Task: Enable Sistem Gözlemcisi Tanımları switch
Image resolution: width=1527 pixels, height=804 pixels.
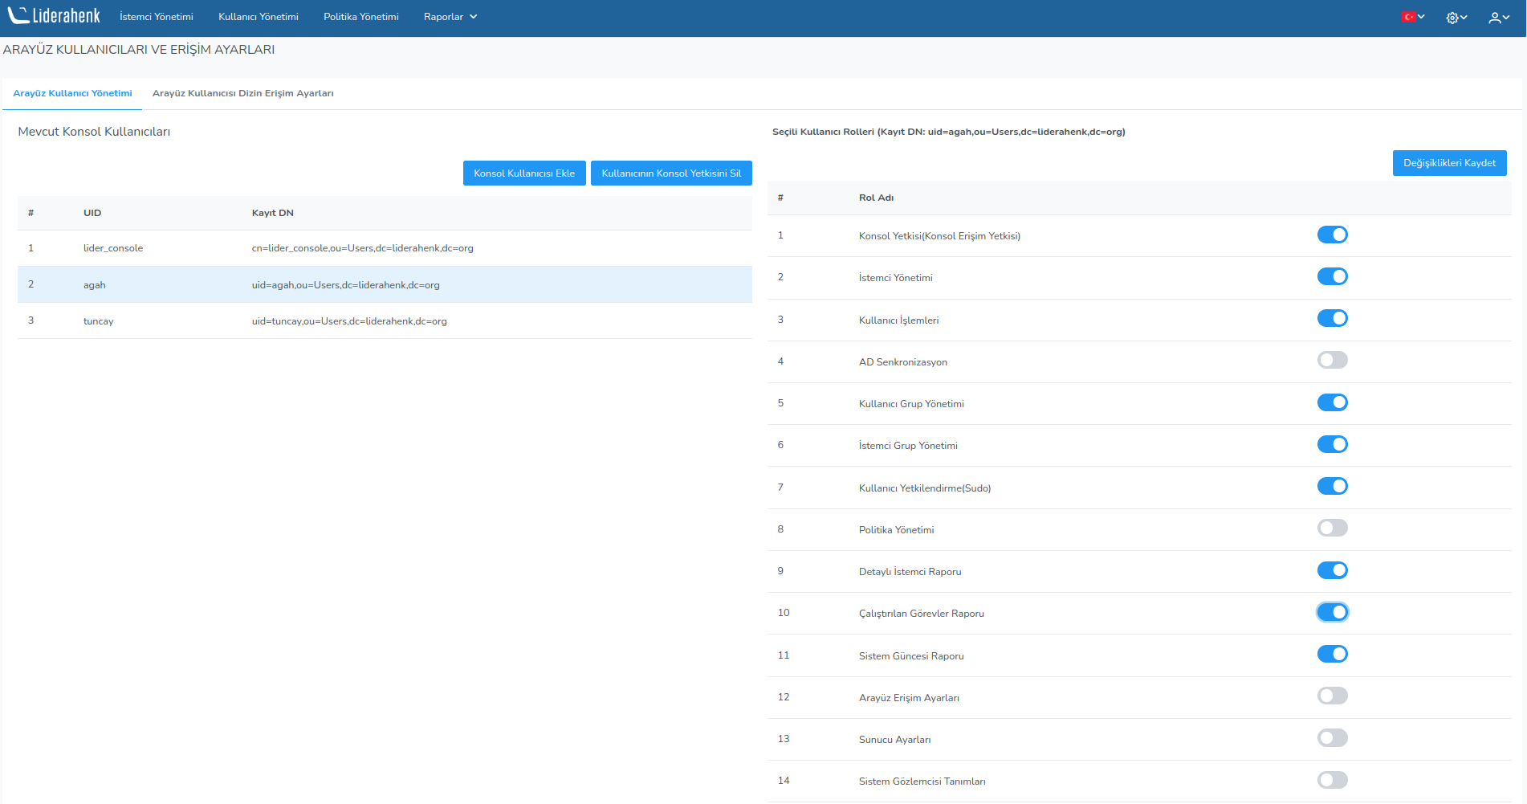Action: click(x=1333, y=780)
